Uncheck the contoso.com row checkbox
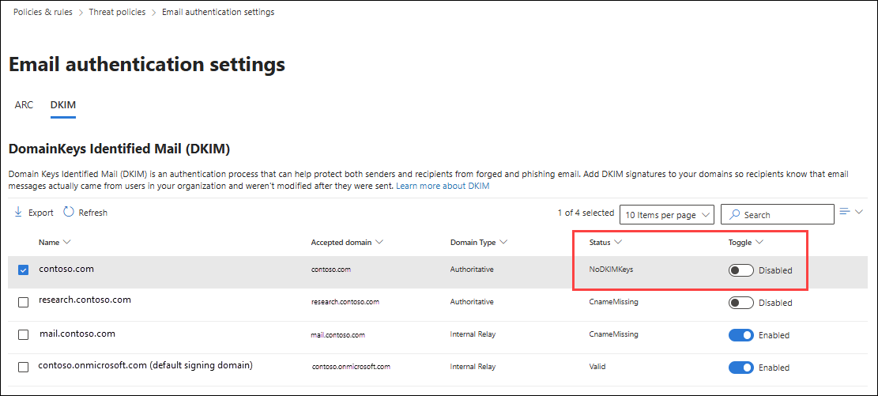The width and height of the screenshot is (878, 396). tap(23, 270)
